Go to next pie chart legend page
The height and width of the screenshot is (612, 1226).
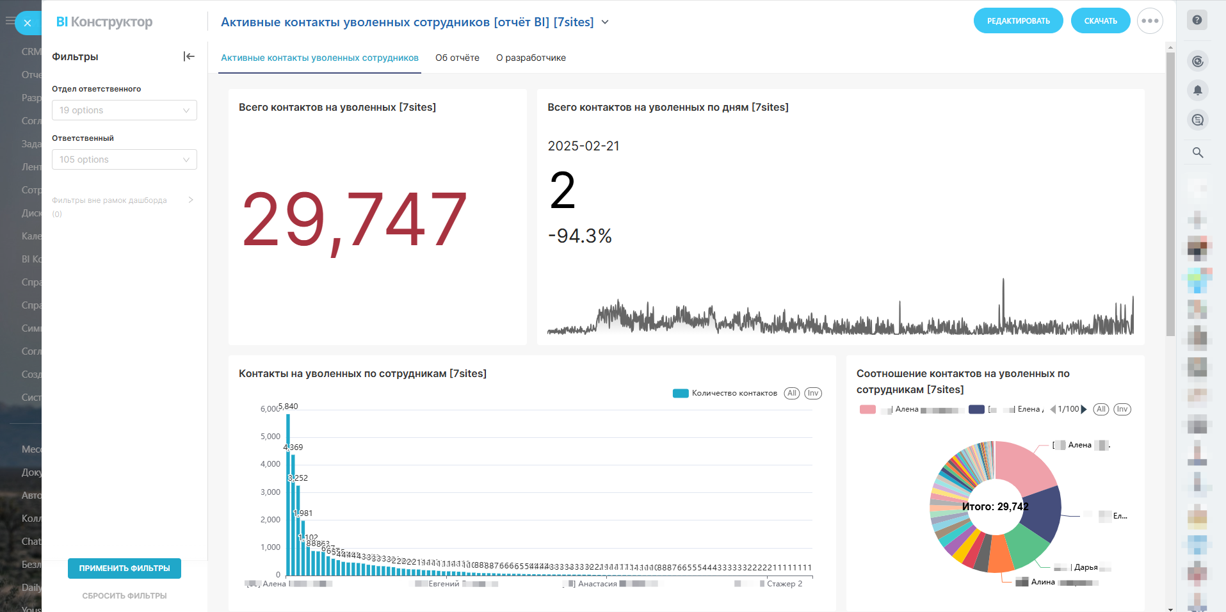1084,410
